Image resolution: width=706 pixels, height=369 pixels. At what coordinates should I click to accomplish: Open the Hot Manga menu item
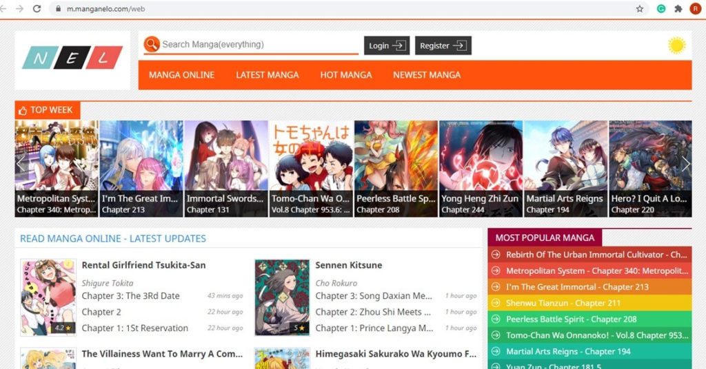point(345,74)
